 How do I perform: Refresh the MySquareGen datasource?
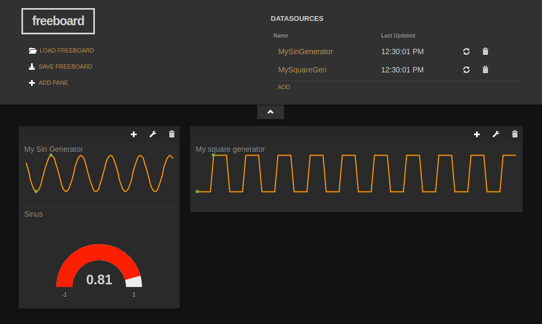tap(466, 70)
